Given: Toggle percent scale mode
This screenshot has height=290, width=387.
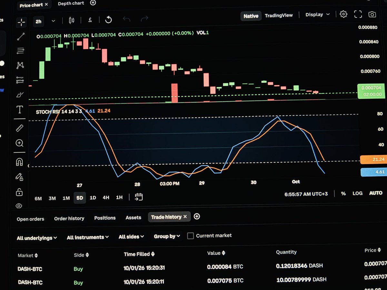Looking at the screenshot, I should (343, 193).
